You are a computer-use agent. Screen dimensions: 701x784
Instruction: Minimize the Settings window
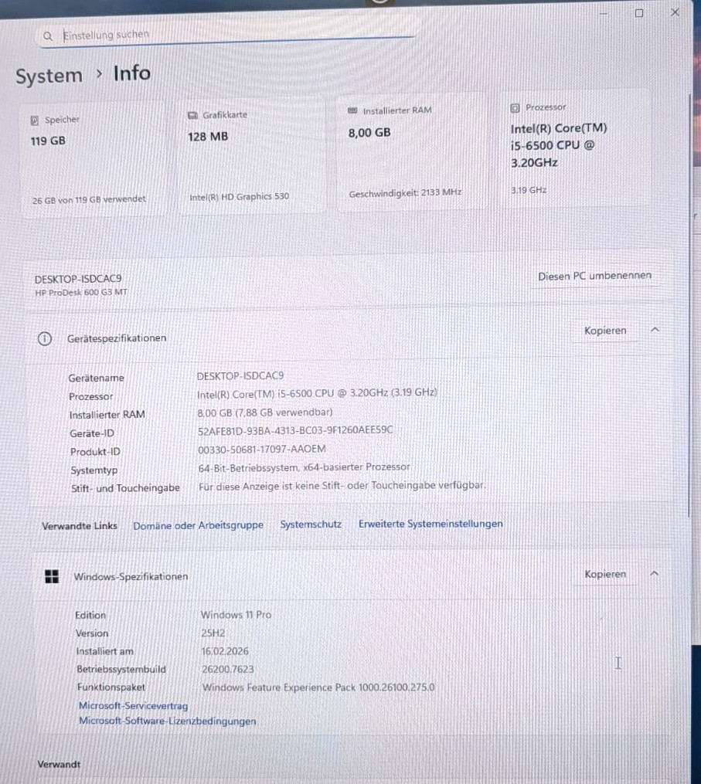click(604, 14)
